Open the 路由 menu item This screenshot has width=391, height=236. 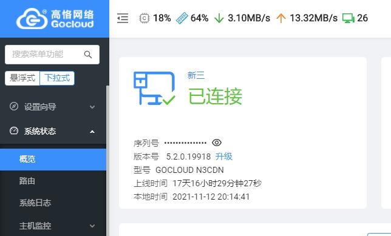[53, 181]
